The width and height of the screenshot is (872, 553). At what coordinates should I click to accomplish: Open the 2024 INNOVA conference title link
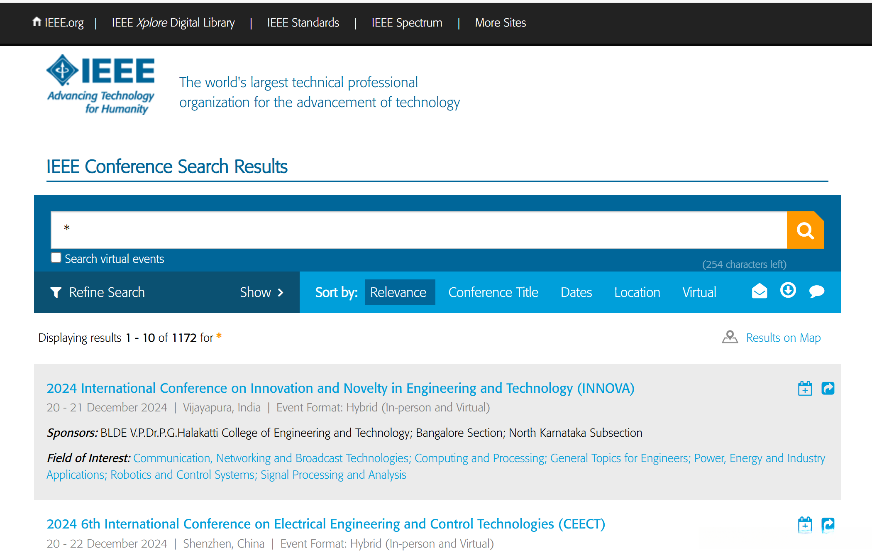coord(340,388)
